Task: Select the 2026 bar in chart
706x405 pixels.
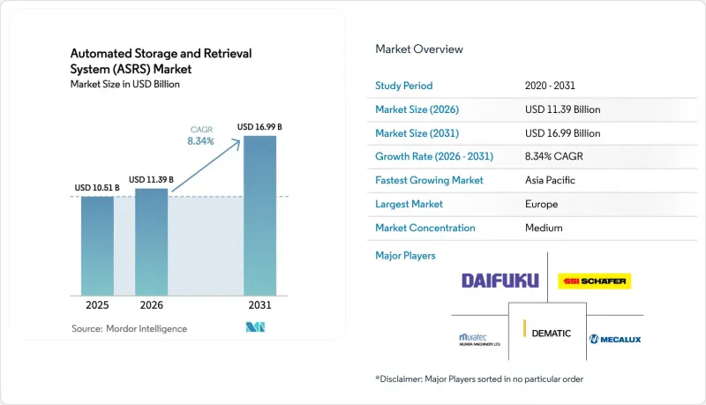Action: [151, 242]
